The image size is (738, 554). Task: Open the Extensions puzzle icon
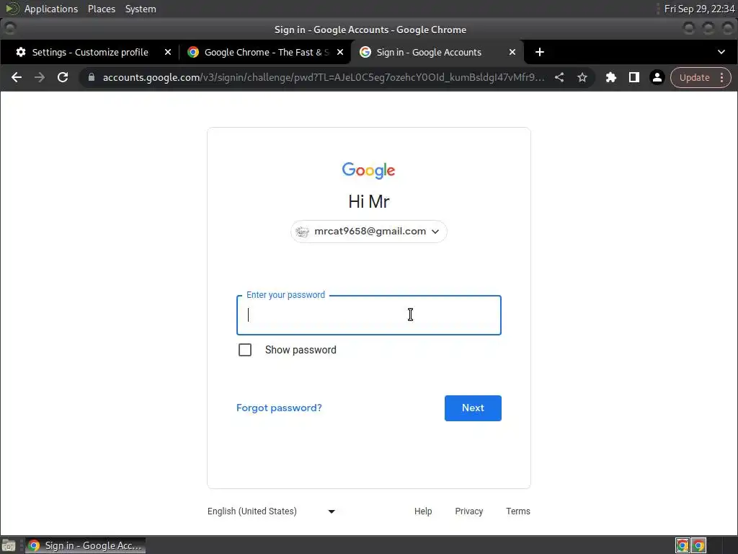pyautogui.click(x=611, y=77)
